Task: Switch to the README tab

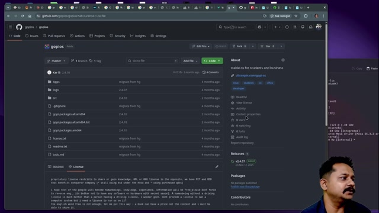Action: [x=56, y=167]
